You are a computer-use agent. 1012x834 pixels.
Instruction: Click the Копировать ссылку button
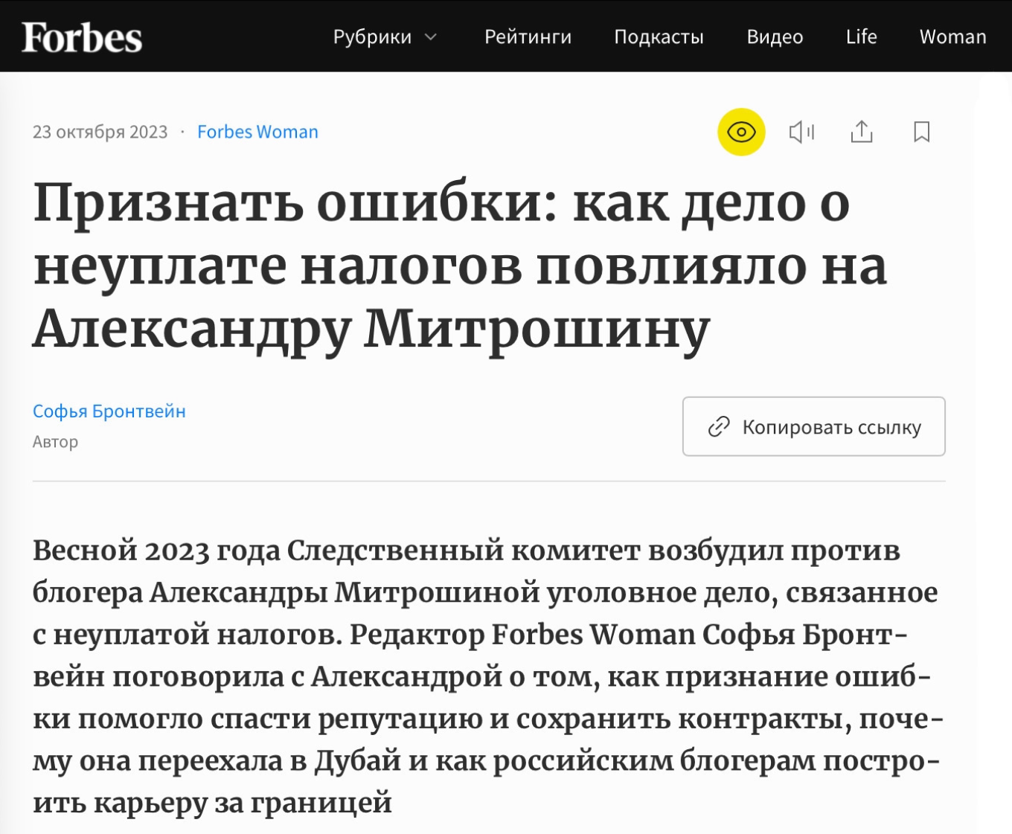tap(813, 426)
